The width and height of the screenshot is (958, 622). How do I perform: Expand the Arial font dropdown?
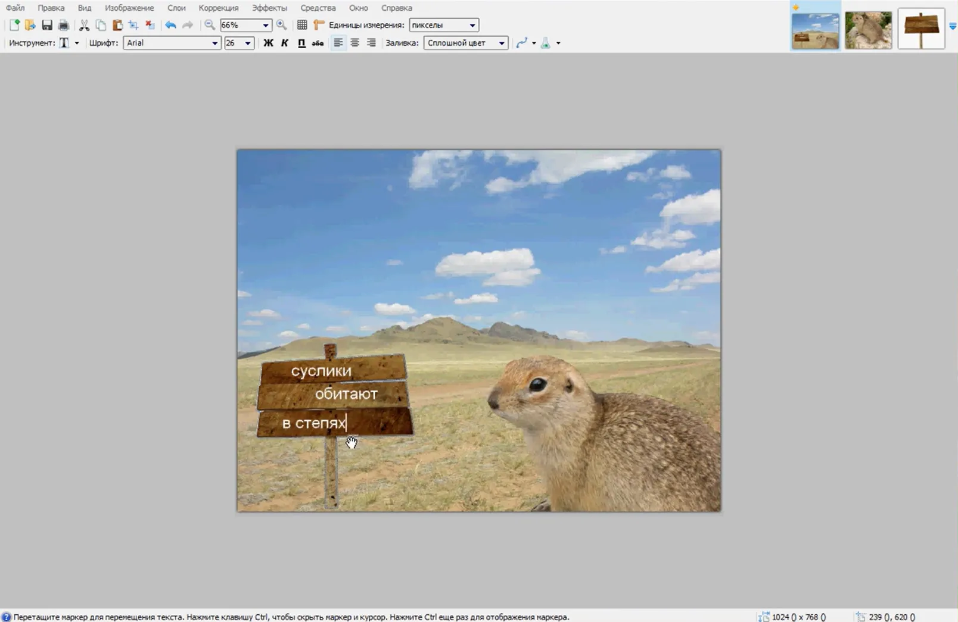[x=214, y=43]
